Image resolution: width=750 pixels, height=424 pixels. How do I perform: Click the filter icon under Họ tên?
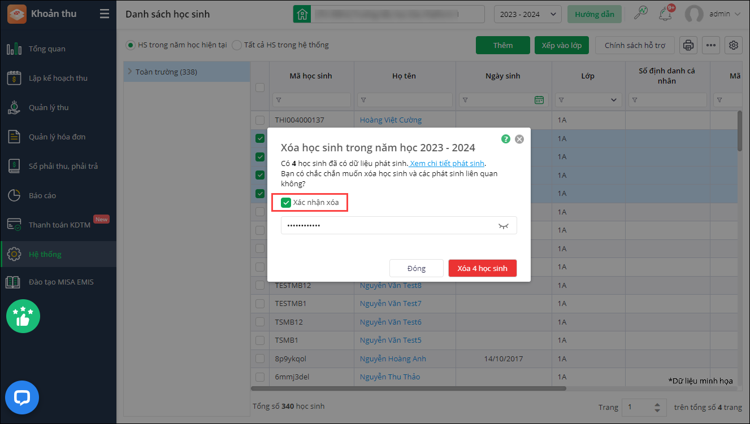click(x=363, y=100)
